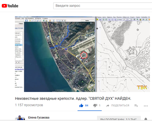Play the video in the player area
The width and height of the screenshot is (152, 121).
(x=82, y=54)
